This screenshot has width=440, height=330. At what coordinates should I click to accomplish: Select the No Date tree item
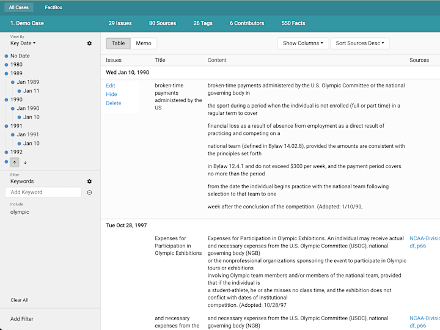pyautogui.click(x=20, y=56)
